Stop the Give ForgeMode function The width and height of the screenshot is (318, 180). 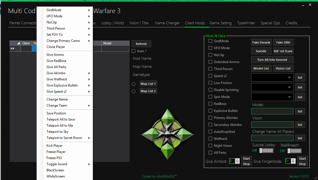(302, 164)
